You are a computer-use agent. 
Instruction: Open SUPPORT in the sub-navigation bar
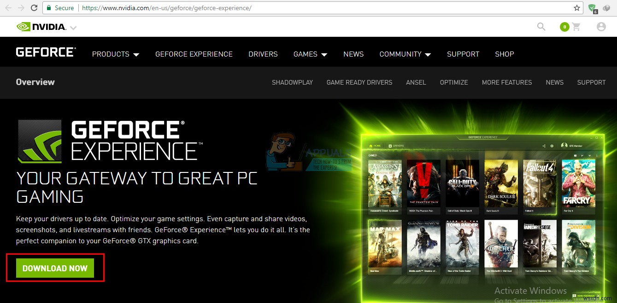point(591,82)
